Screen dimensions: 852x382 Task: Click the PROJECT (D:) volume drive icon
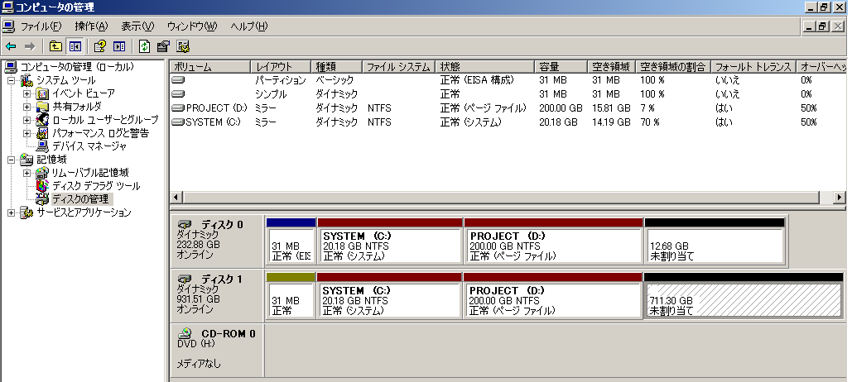pos(178,108)
